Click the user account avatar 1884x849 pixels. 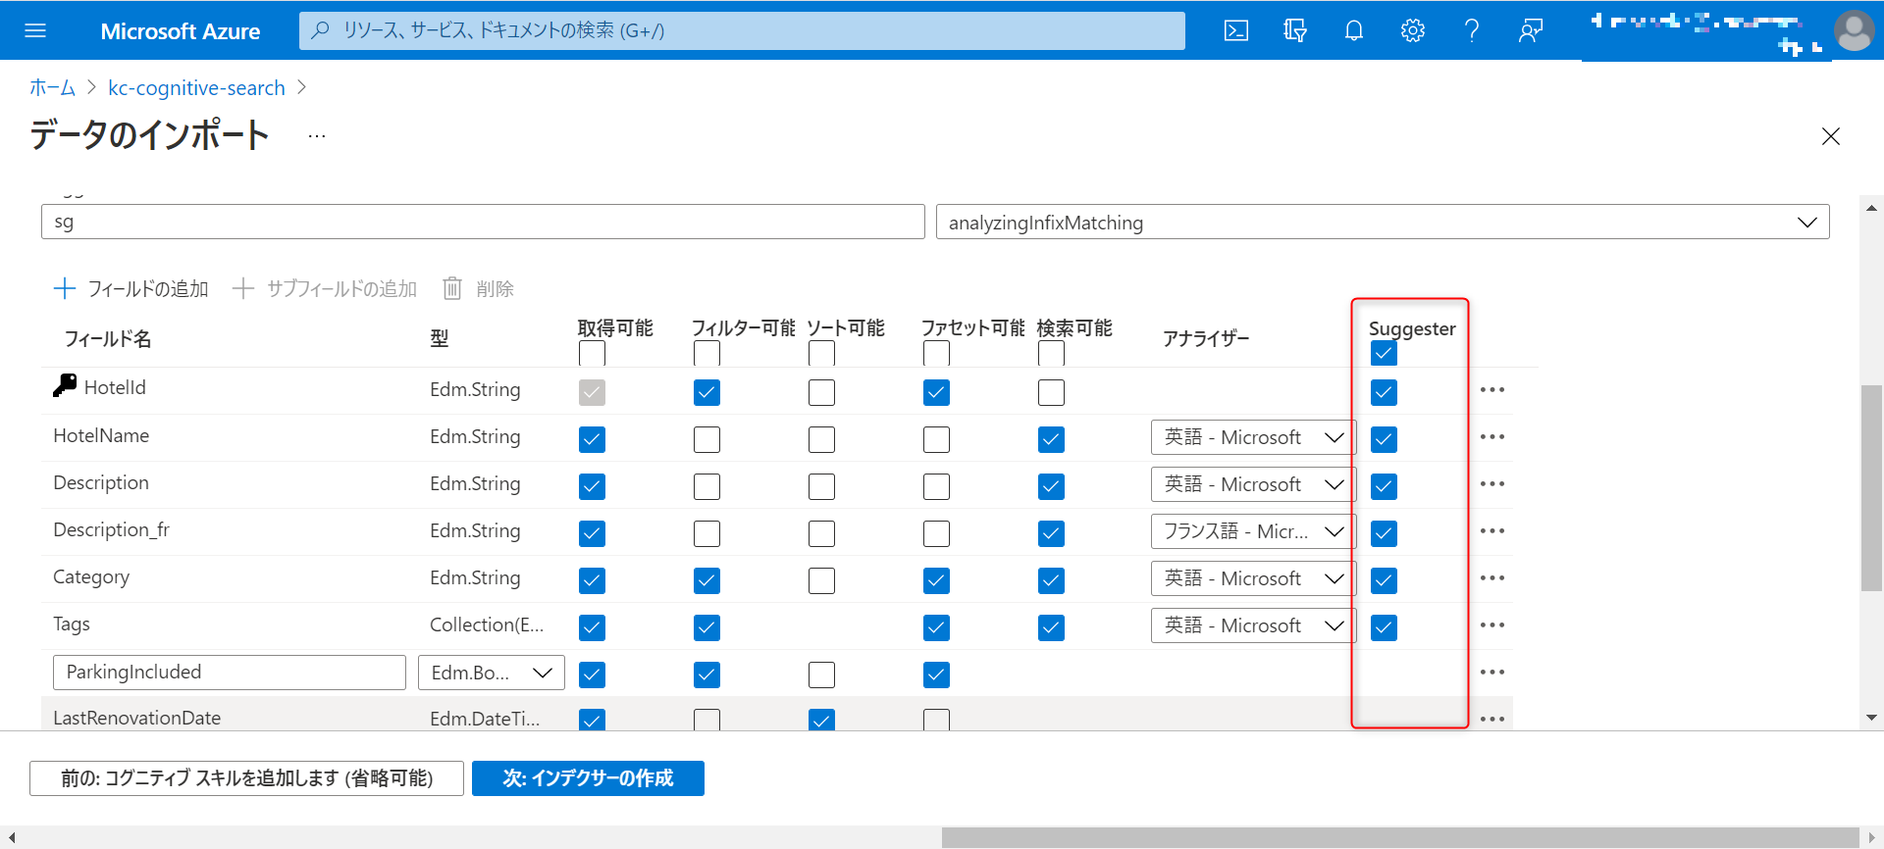click(x=1854, y=30)
